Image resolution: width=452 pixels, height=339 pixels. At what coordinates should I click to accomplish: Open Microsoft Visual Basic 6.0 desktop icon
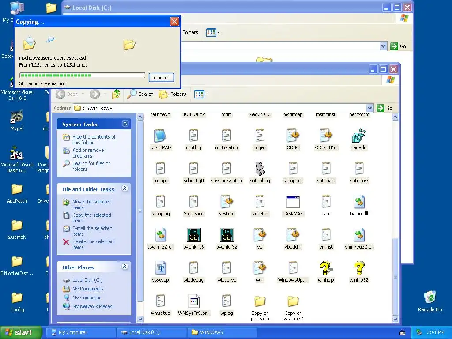pos(17,153)
